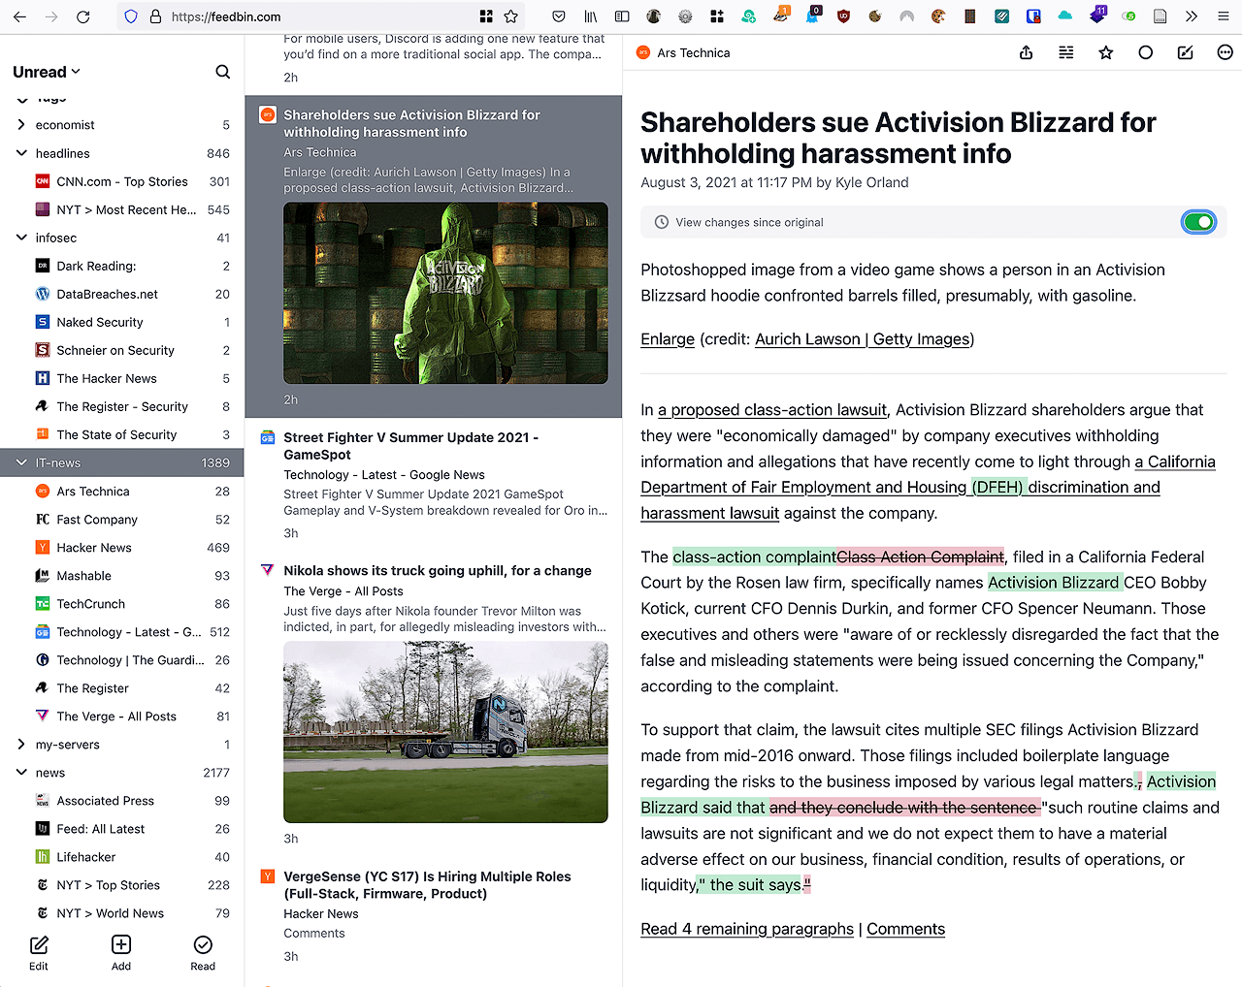Click the feedbin.com address bar

pos(320,16)
